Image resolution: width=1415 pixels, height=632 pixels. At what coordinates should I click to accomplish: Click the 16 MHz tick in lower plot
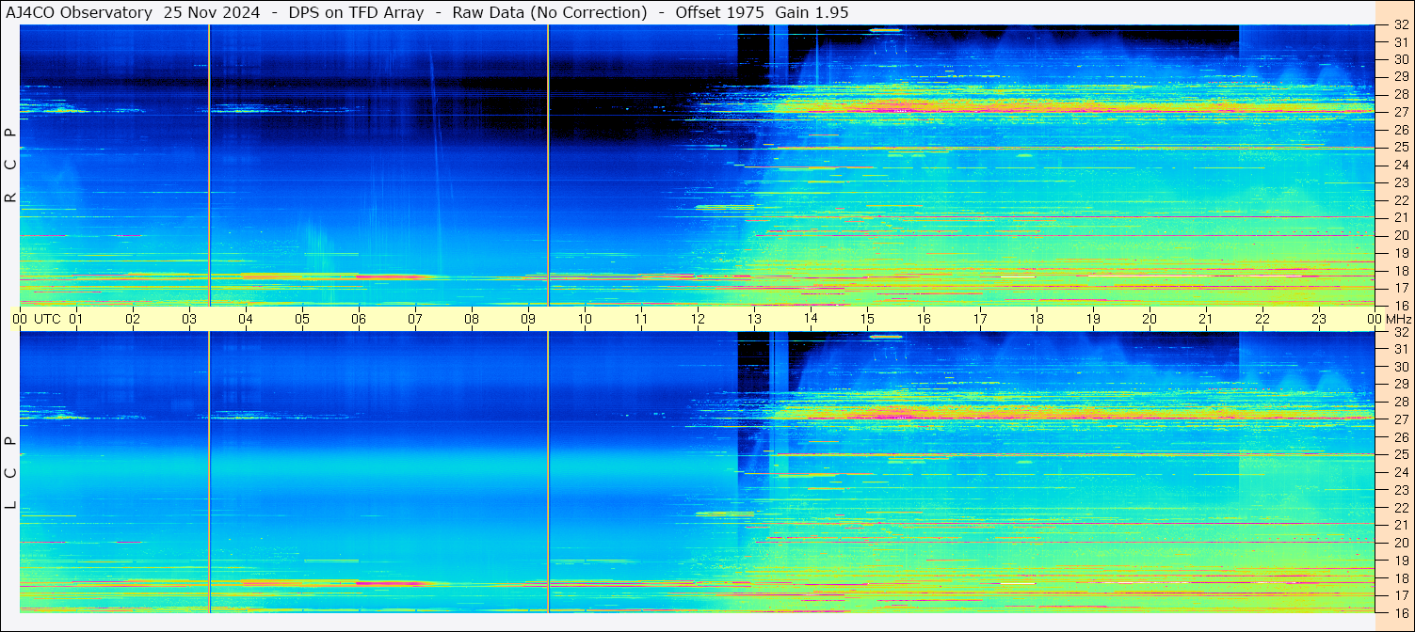point(1400,611)
